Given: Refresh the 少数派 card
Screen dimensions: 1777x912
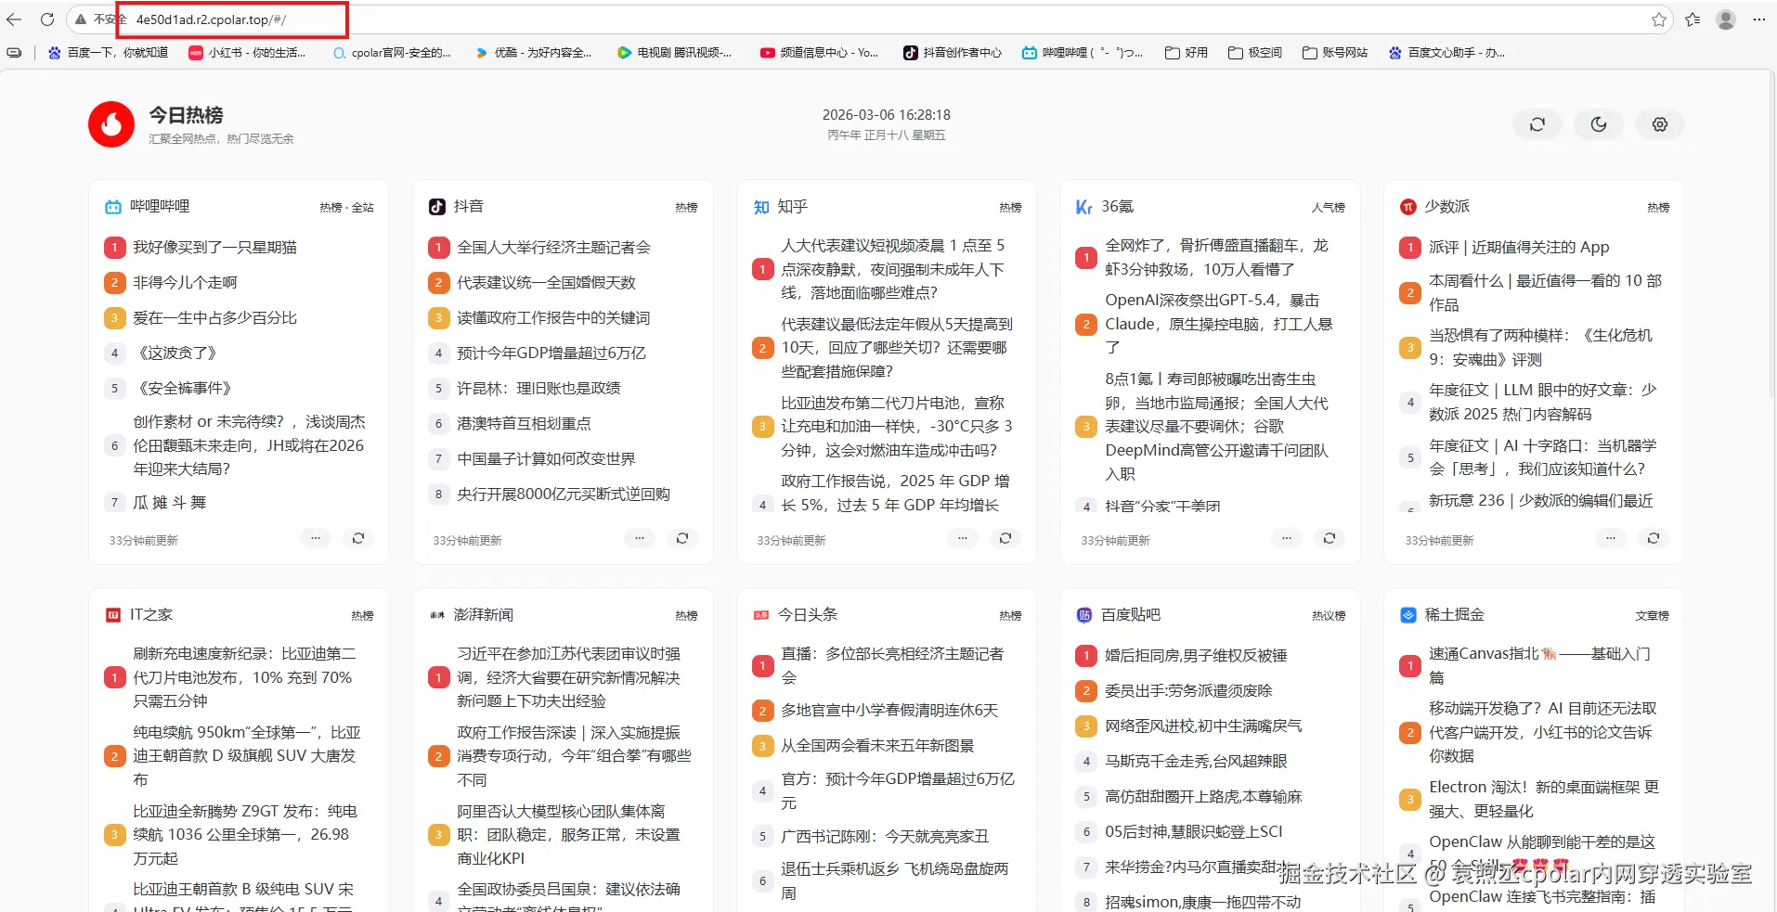Looking at the screenshot, I should (1654, 538).
